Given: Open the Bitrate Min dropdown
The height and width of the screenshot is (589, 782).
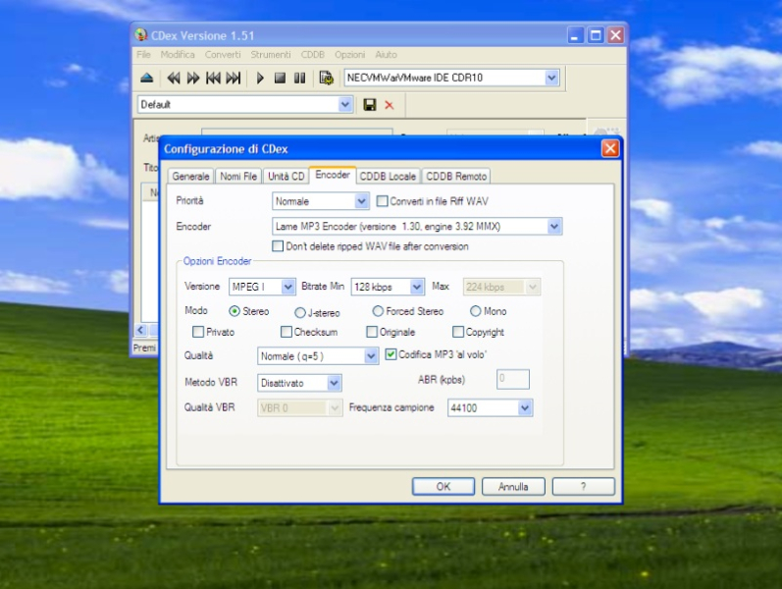Looking at the screenshot, I should [x=416, y=287].
